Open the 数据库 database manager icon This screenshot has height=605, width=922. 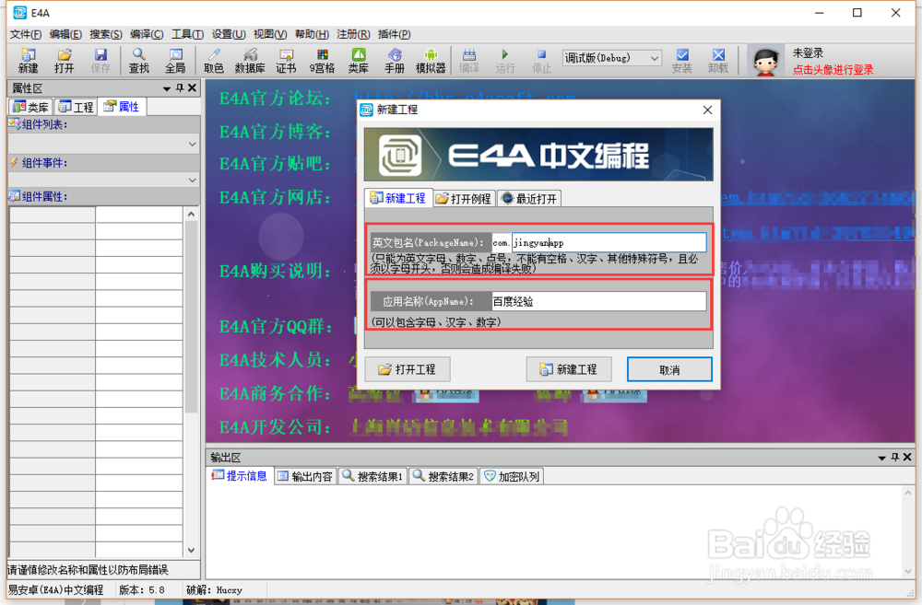[250, 59]
